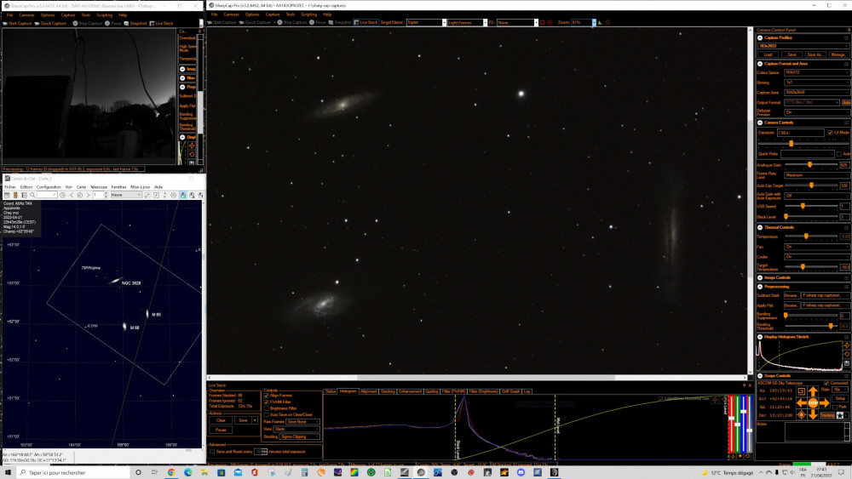Toggle the FWHM Filter checkbox
This screenshot has height=479, width=852.
click(x=266, y=402)
